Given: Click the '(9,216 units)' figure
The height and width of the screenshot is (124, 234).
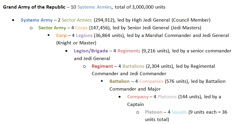Looking at the screenshot, I should [x=156, y=51].
